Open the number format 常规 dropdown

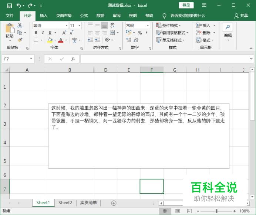[x=148, y=25]
